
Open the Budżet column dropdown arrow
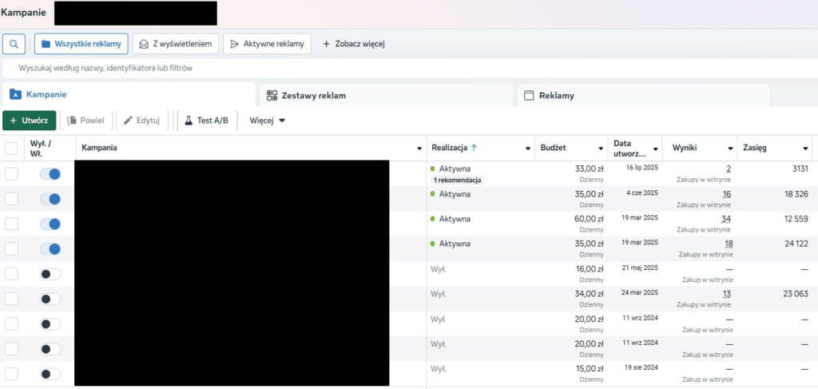pyautogui.click(x=600, y=149)
